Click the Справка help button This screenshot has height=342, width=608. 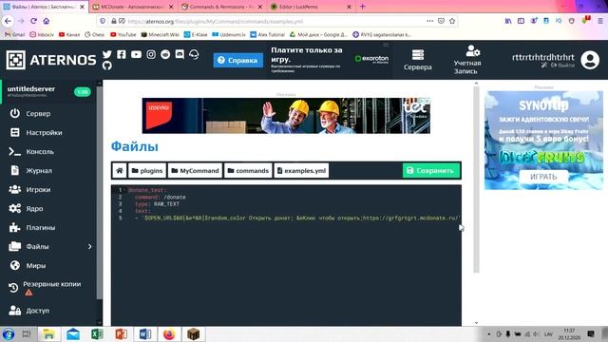(x=238, y=60)
